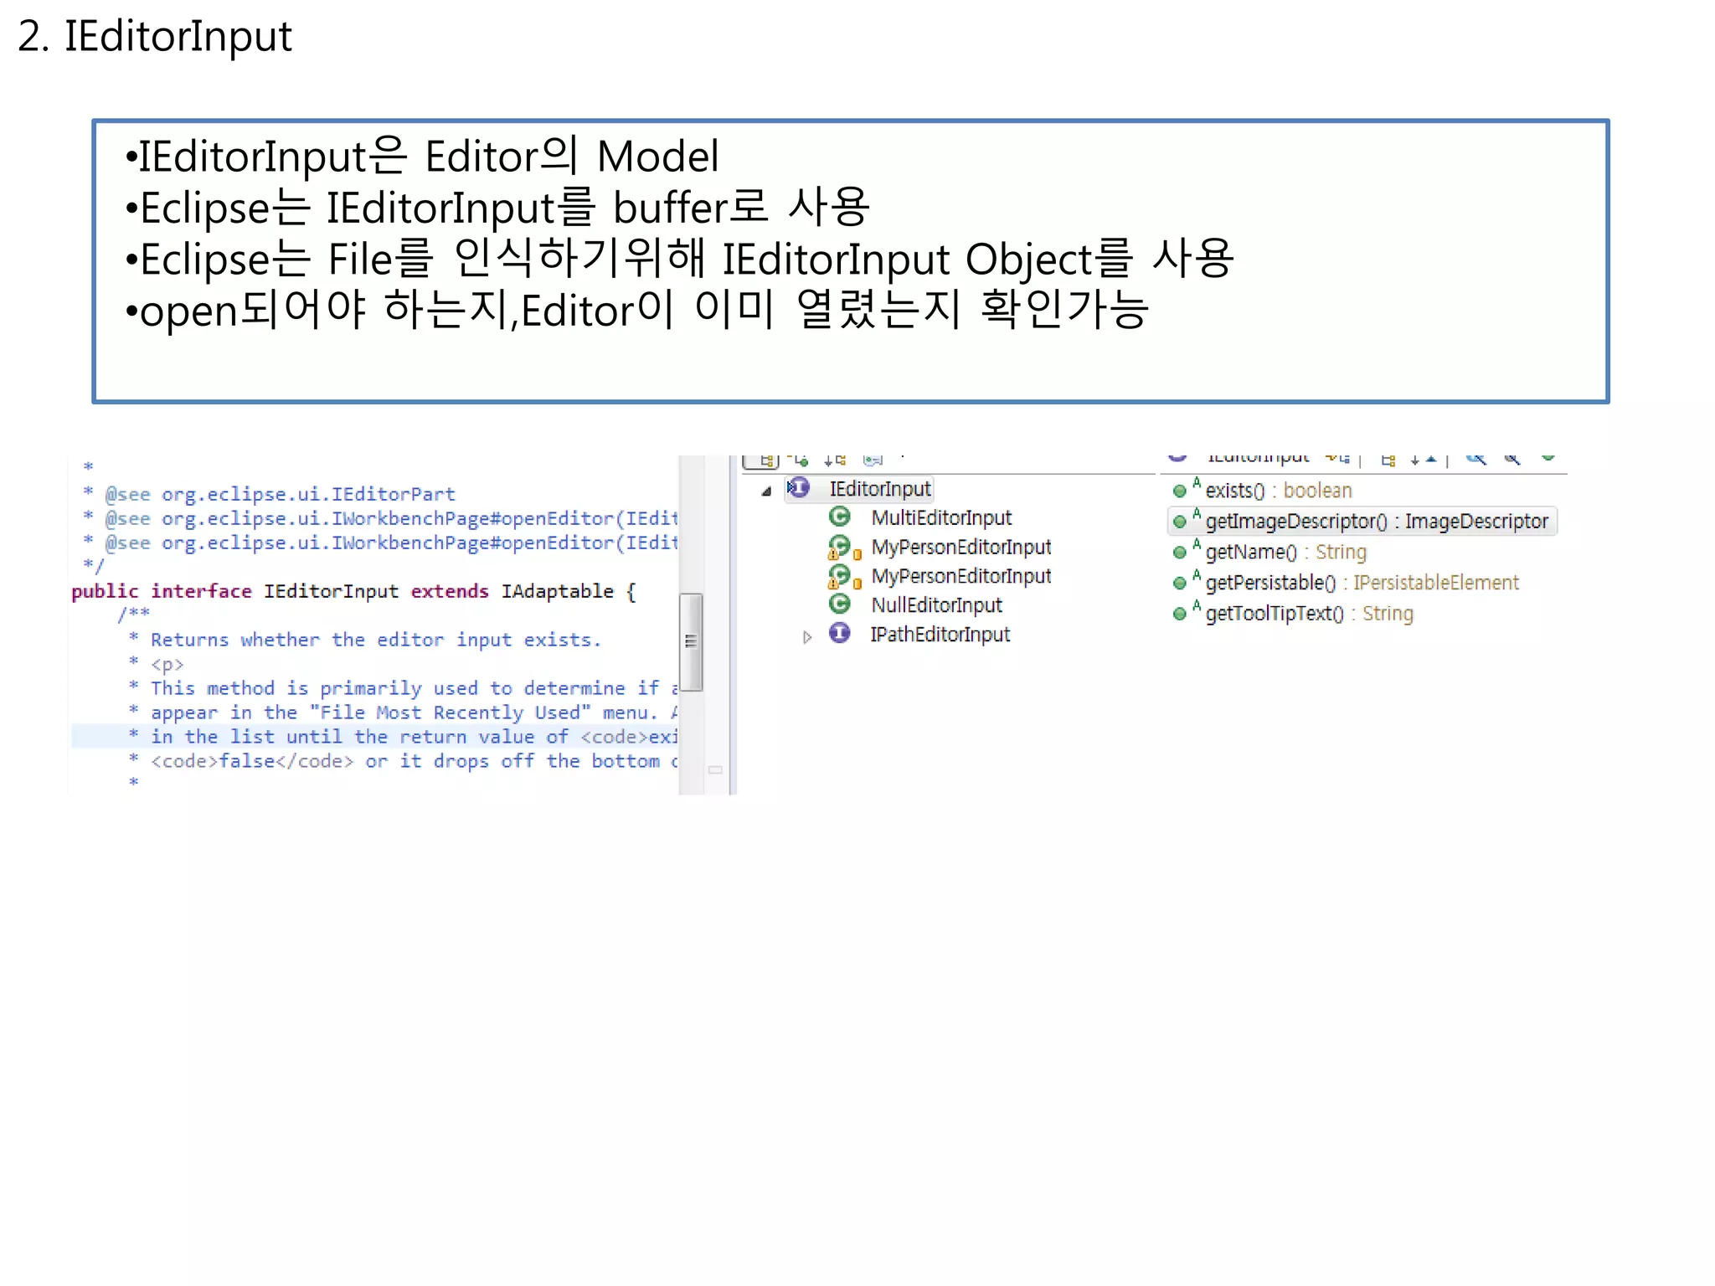
Task: Click the green method icon beside getPersistable()
Action: (1180, 584)
